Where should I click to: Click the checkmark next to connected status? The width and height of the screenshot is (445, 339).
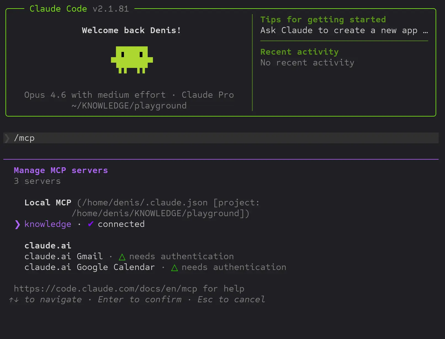click(90, 224)
